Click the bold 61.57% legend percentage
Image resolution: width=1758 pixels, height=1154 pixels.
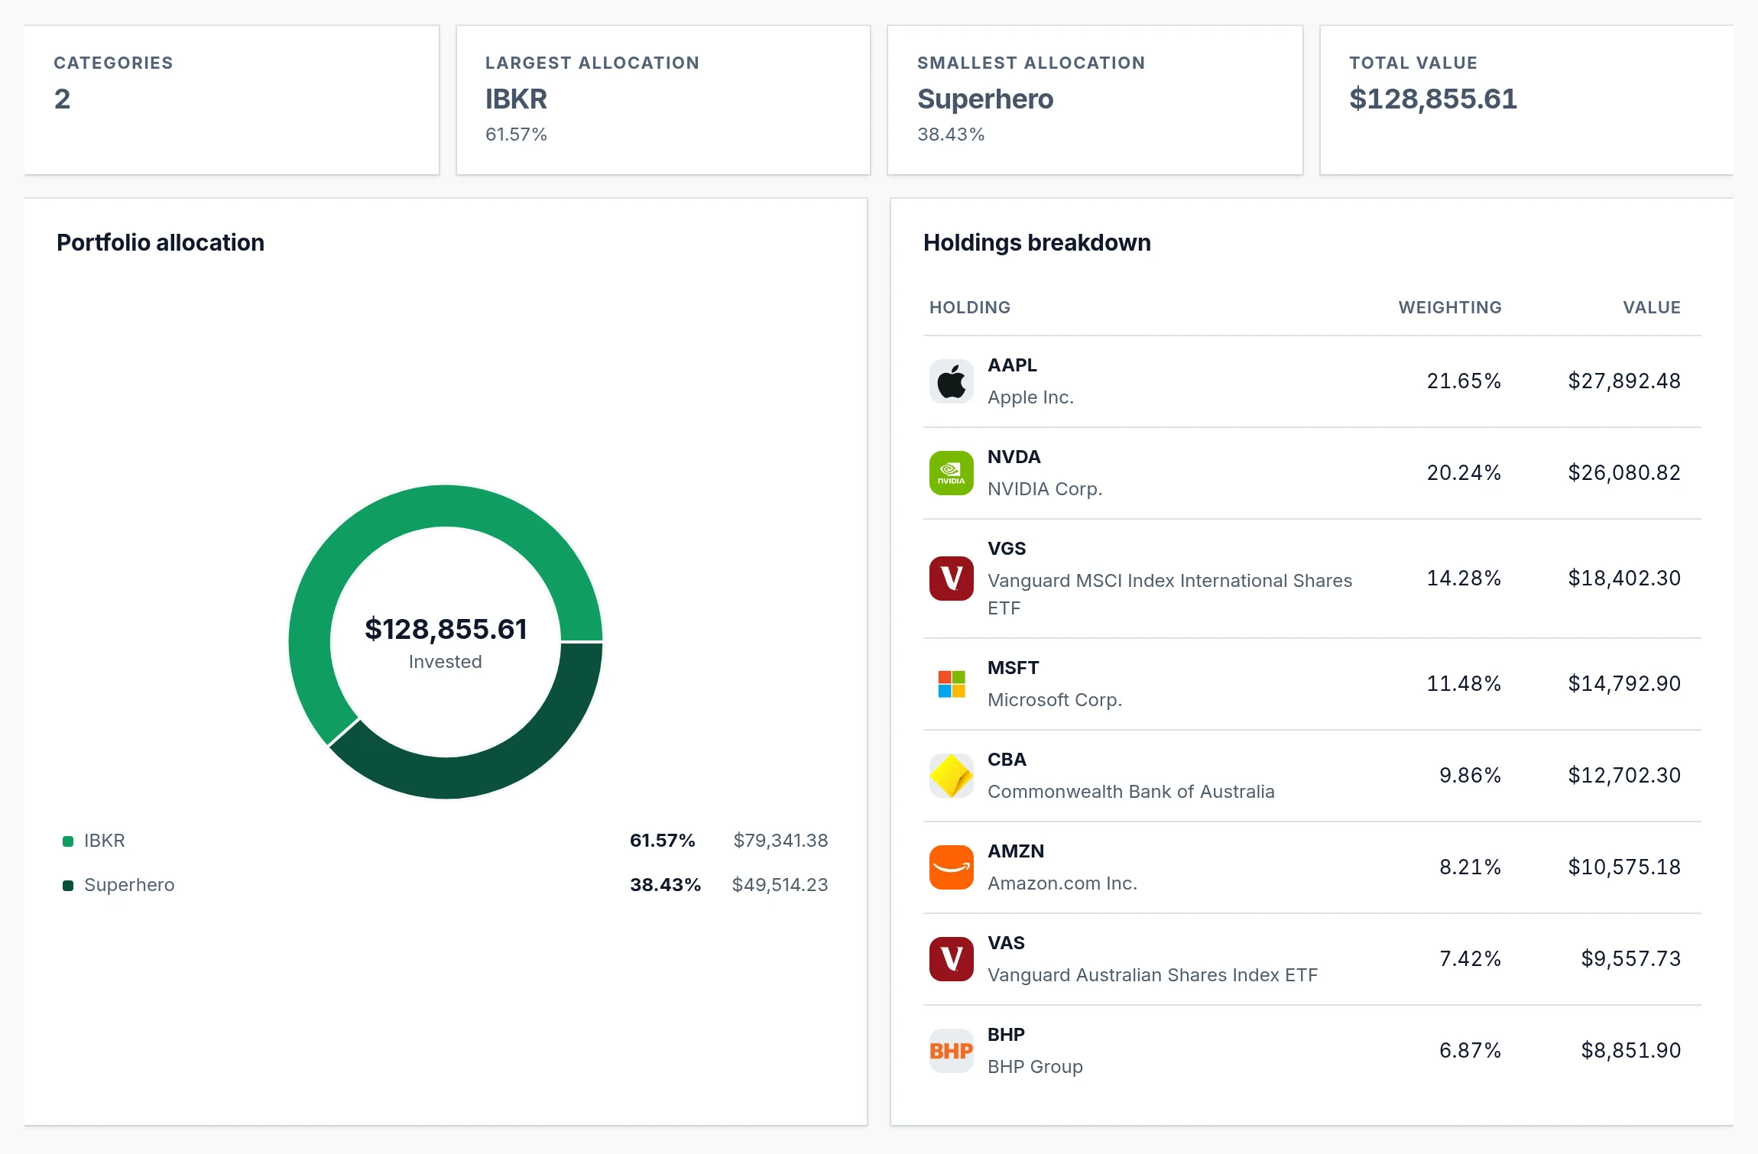662,841
